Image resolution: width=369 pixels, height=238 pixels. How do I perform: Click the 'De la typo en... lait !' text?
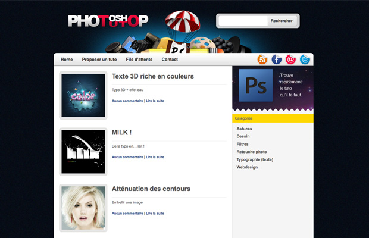point(128,146)
